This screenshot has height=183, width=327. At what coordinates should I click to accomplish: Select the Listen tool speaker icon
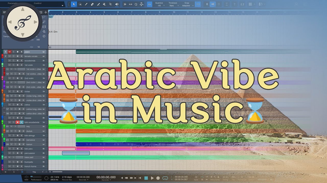117,4
